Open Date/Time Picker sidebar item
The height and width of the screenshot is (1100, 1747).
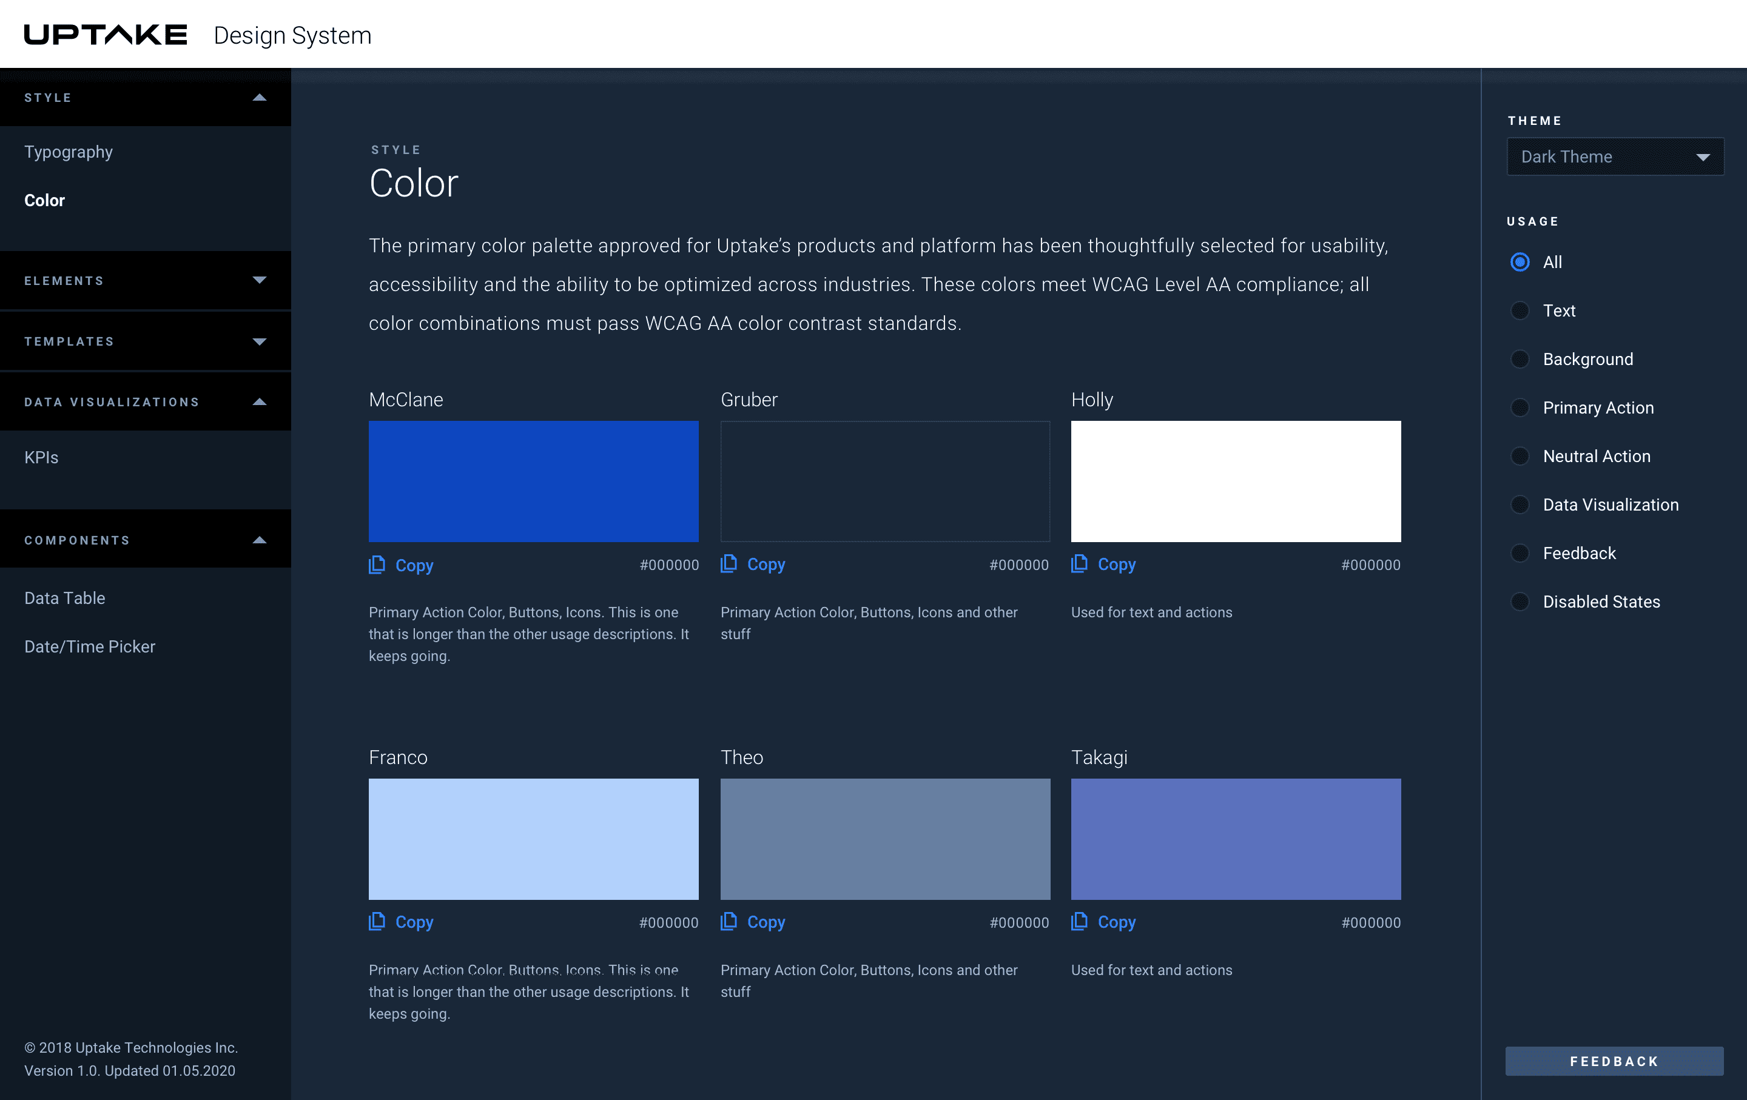tap(90, 647)
